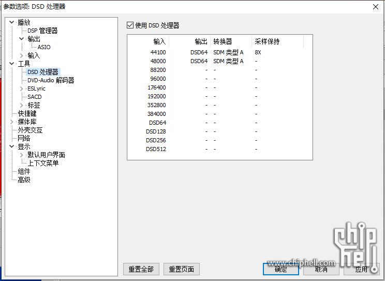Close the 参数选项 dialog

pyautogui.click(x=376, y=7)
